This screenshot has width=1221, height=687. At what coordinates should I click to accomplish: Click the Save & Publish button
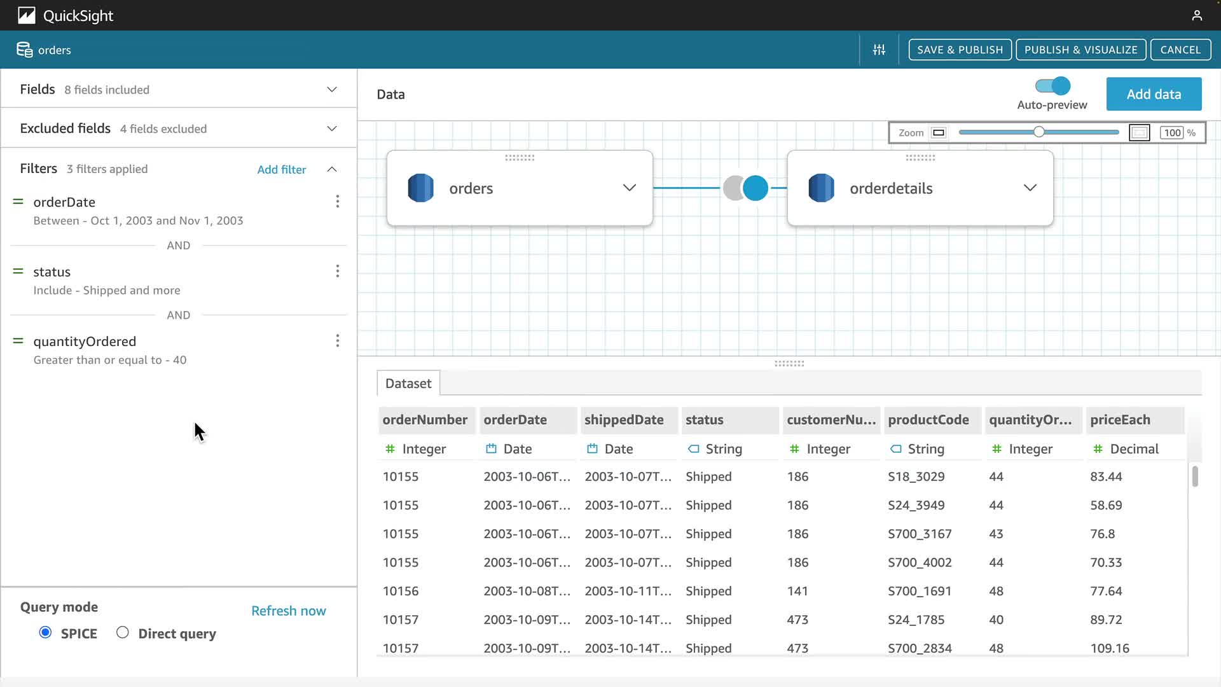[960, 50]
